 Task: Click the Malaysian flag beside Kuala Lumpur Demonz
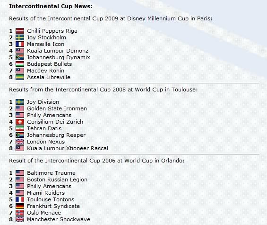coord(20,51)
